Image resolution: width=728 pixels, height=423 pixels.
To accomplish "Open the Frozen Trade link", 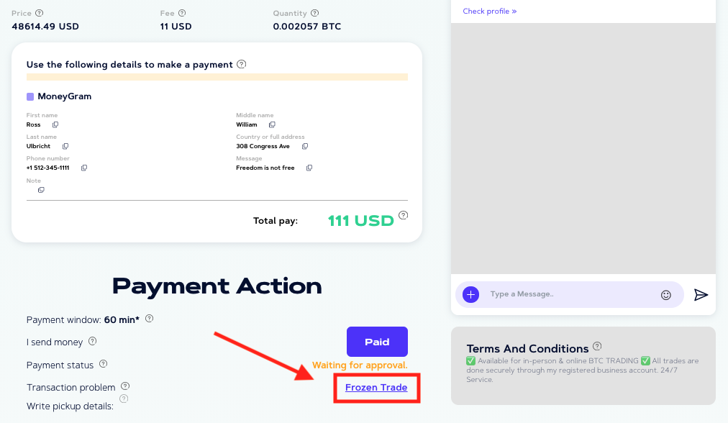I will click(376, 387).
